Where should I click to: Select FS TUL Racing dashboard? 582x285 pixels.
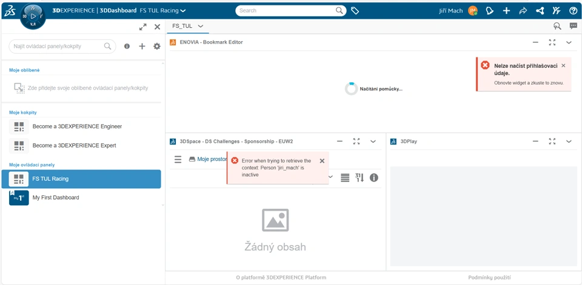point(81,179)
